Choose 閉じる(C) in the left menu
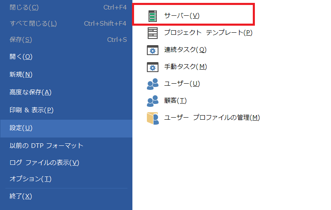 24,7
